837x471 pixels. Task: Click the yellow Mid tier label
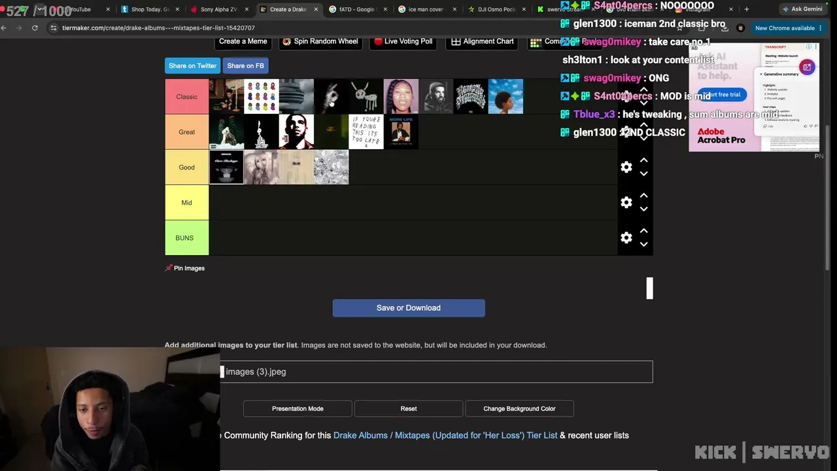point(187,203)
